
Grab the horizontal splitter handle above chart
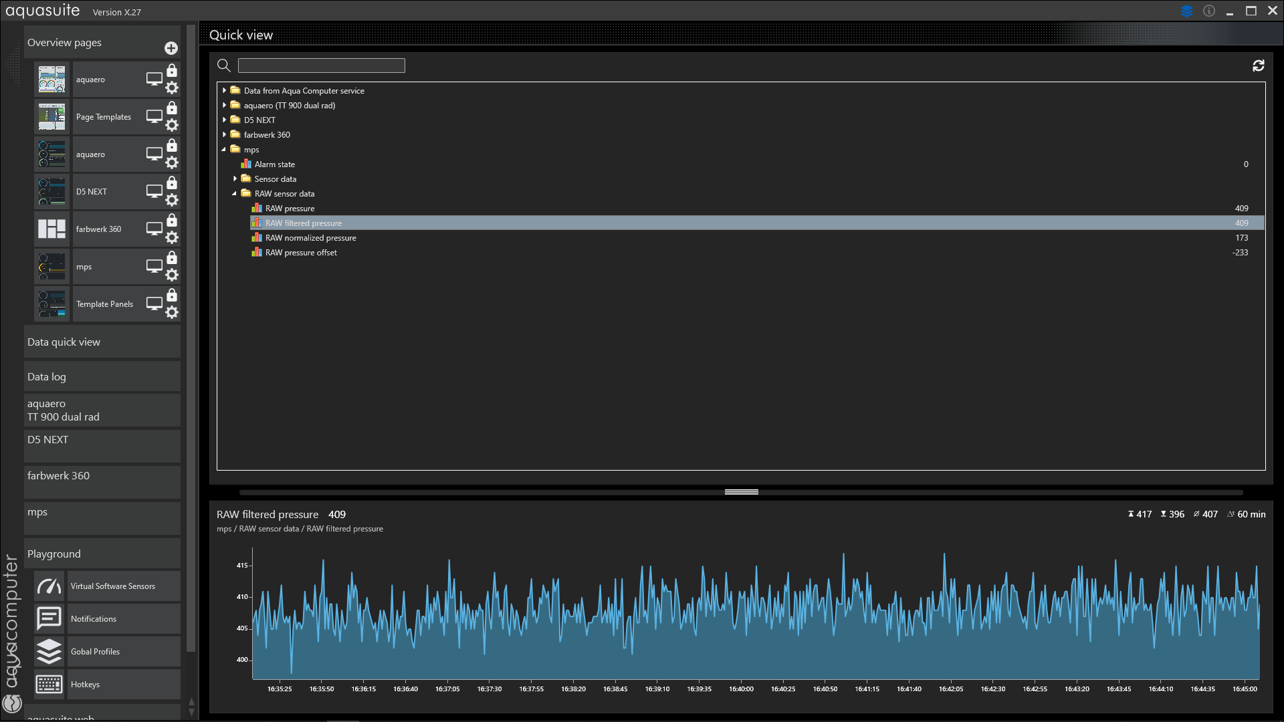point(741,492)
